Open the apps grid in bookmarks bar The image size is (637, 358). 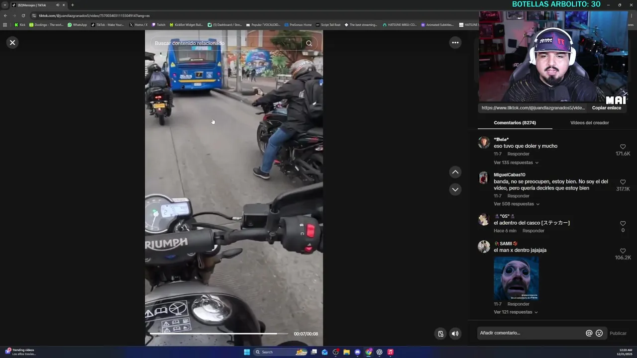point(5,25)
